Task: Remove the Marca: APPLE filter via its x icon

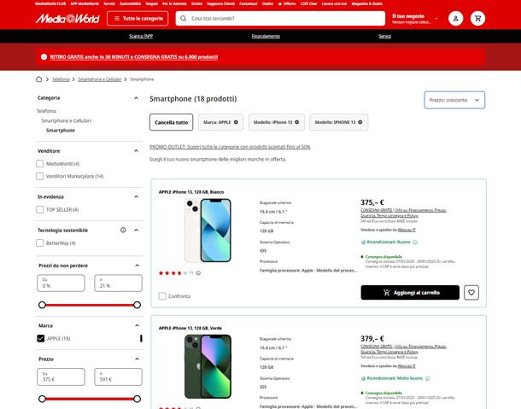Action: click(x=236, y=122)
